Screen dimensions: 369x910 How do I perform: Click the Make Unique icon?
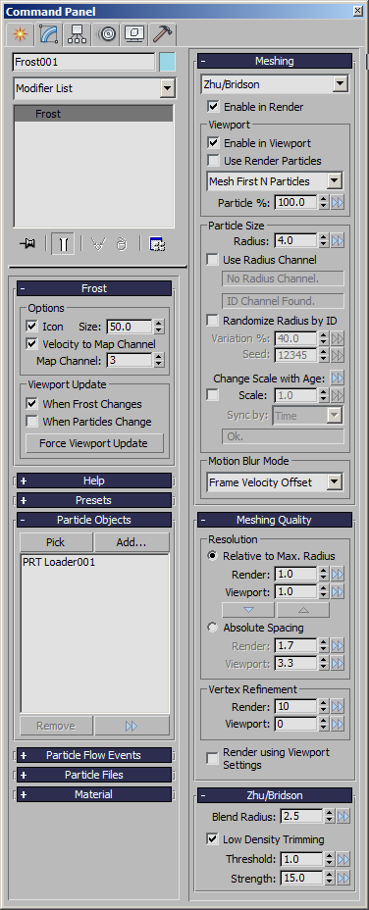click(x=98, y=244)
